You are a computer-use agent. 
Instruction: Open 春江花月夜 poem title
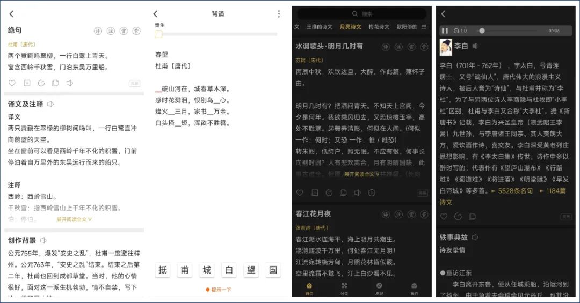tap(313, 214)
